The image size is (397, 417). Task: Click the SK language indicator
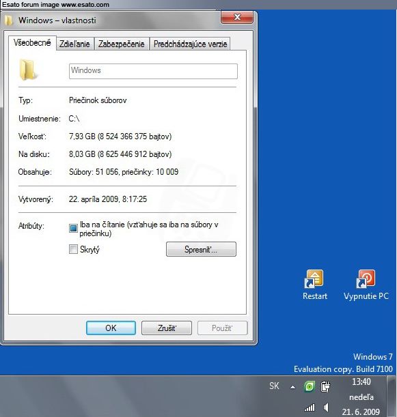point(274,386)
